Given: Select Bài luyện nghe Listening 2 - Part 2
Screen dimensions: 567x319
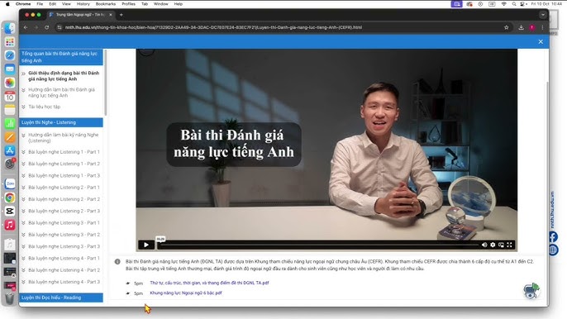Looking at the screenshot, I should (64, 199).
